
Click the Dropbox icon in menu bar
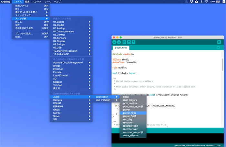click(191, 2)
